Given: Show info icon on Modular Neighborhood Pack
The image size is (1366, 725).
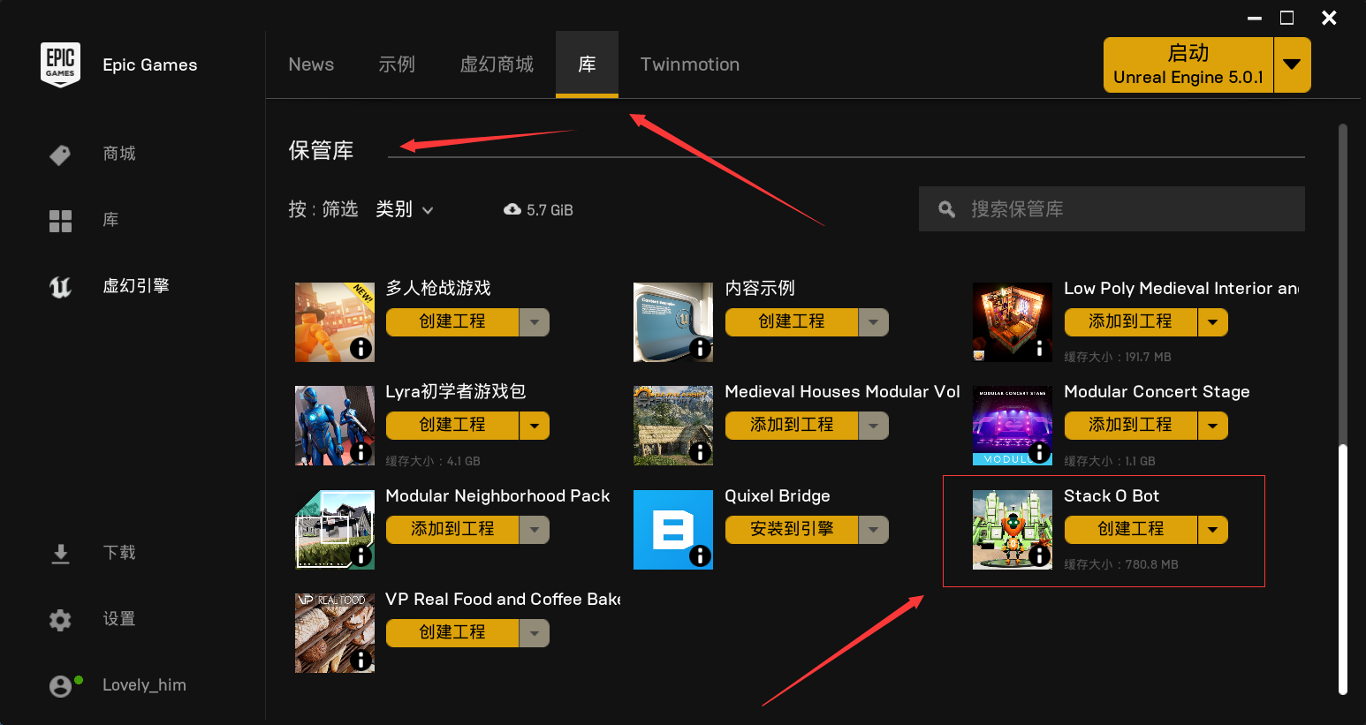Looking at the screenshot, I should click(x=360, y=555).
